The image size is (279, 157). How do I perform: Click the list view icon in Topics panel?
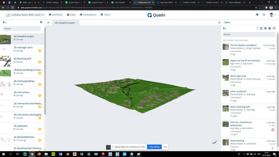point(265,28)
